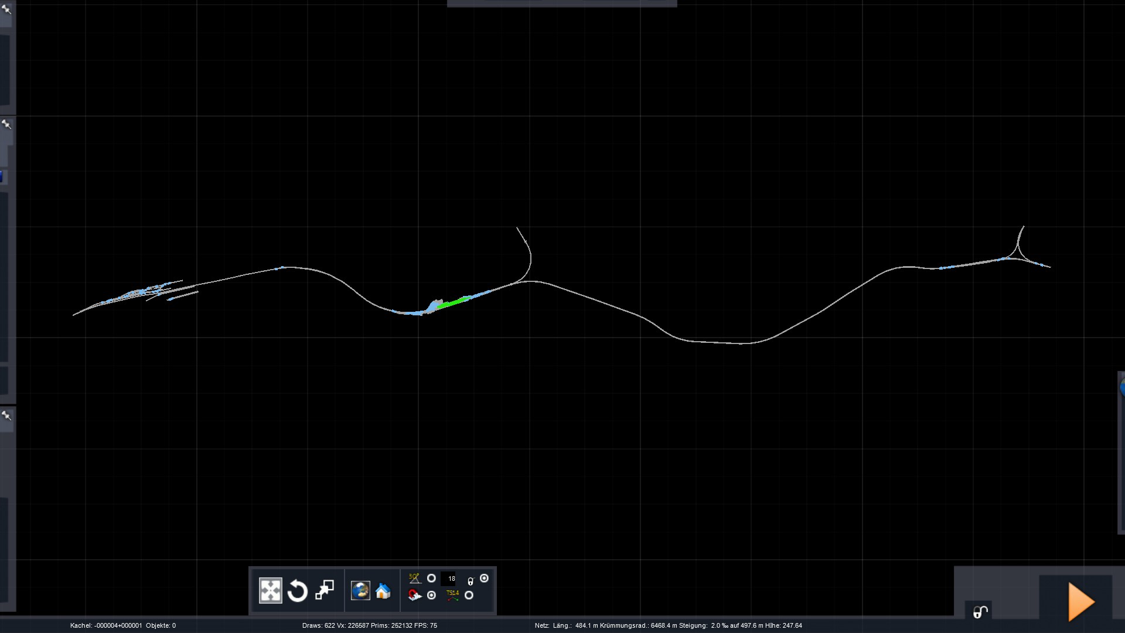1125x633 pixels.
Task: Click the TS14 track icon
Action: [452, 595]
